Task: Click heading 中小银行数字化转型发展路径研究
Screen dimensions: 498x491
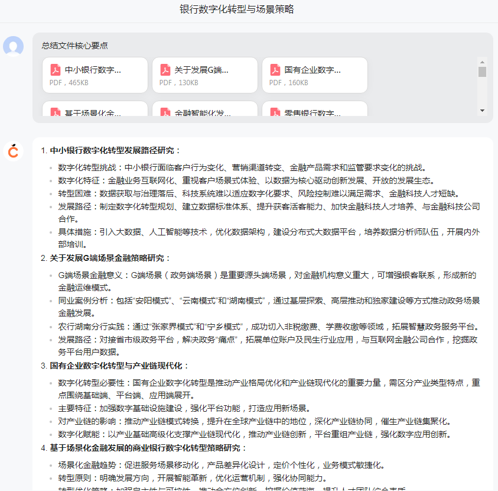Action: click(115, 150)
